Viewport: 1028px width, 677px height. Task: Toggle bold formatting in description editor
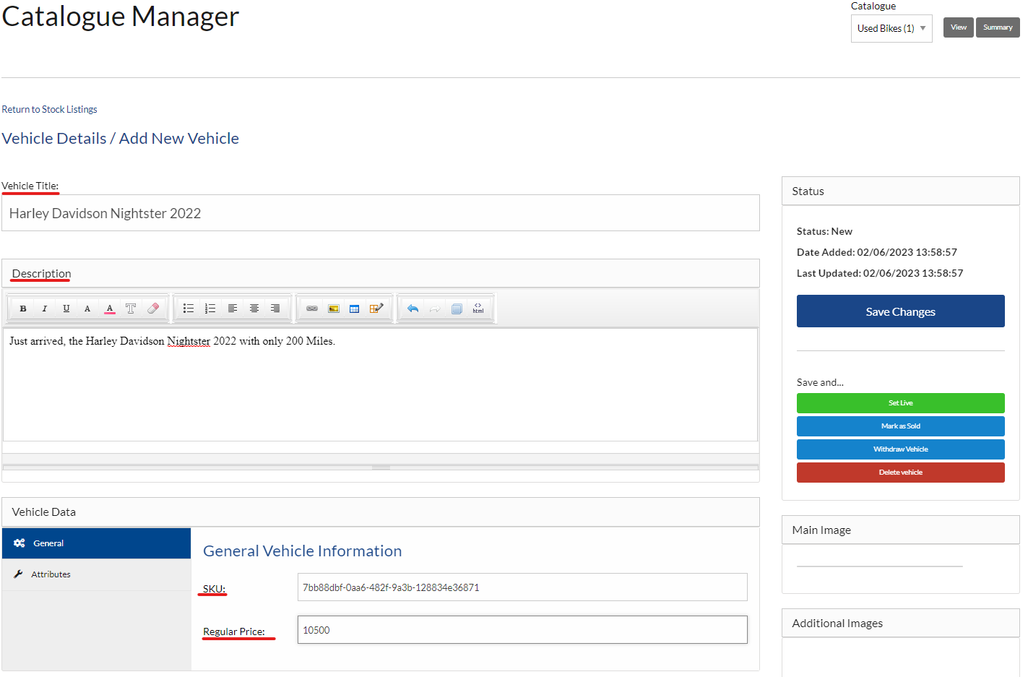coord(23,309)
